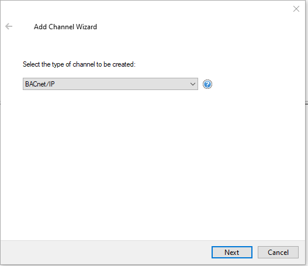Return to previous wizard page with back arrow
This screenshot has height=266, width=308.
coord(9,26)
